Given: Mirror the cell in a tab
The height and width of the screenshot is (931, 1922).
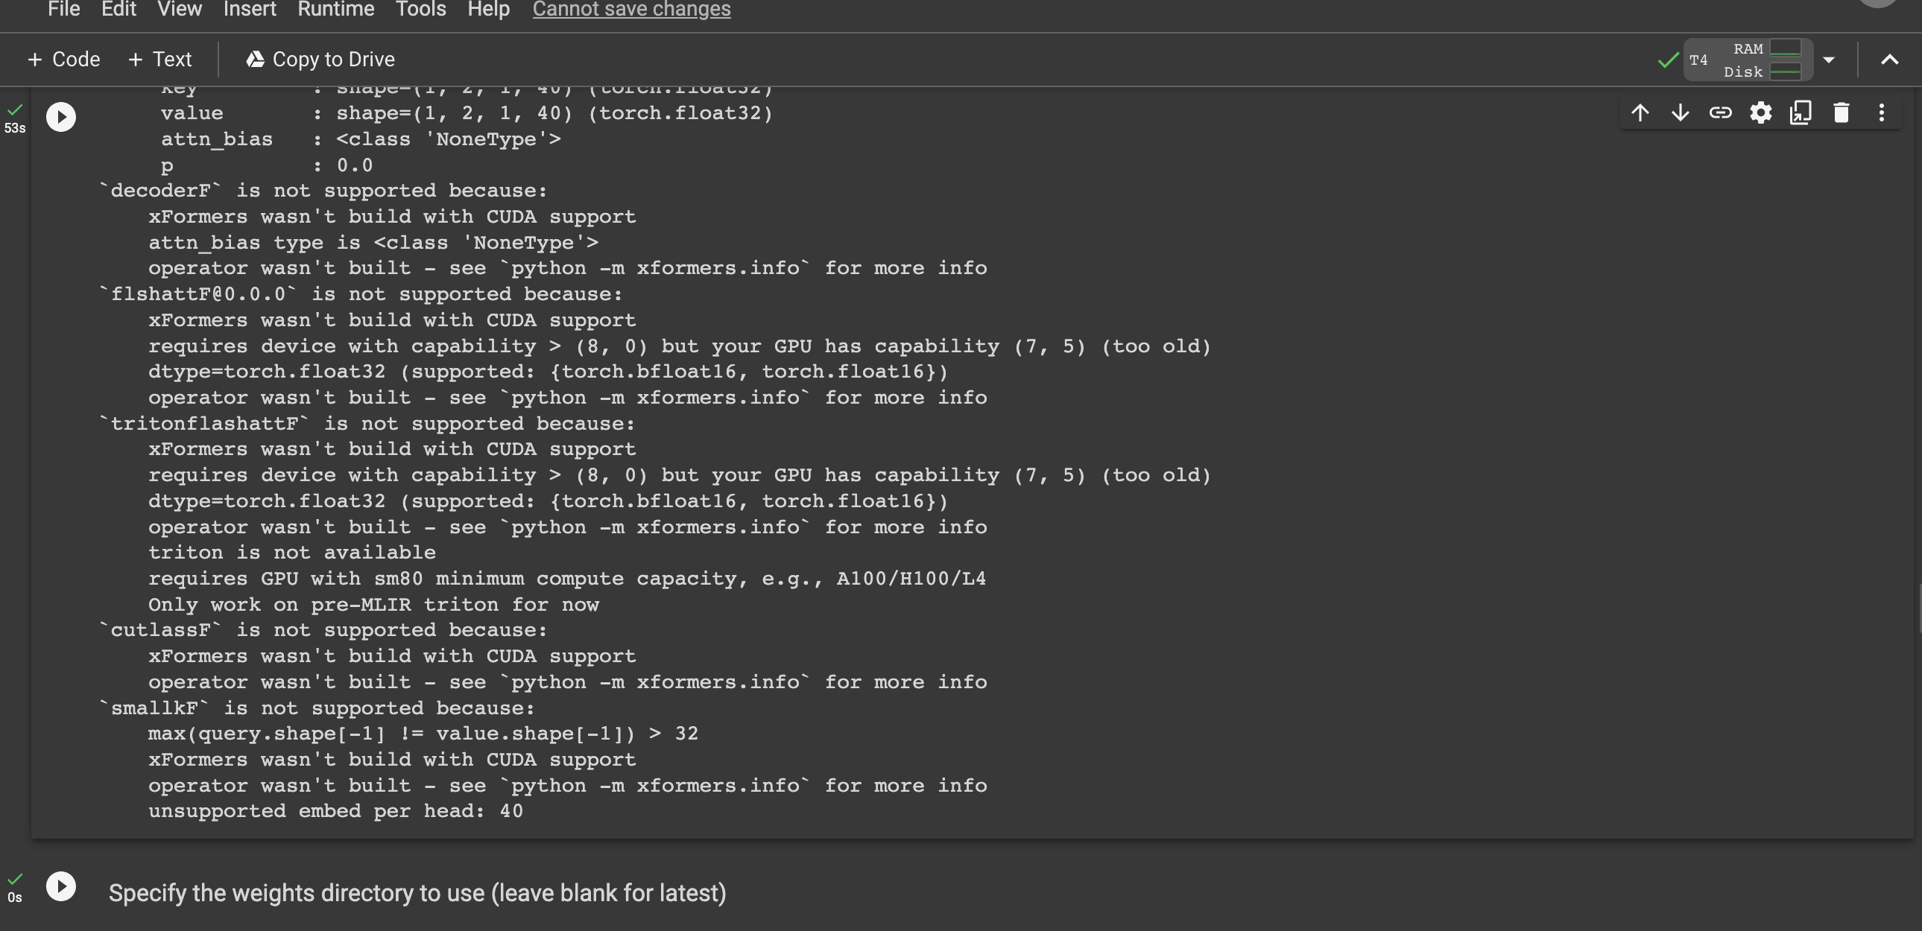Looking at the screenshot, I should (1801, 112).
